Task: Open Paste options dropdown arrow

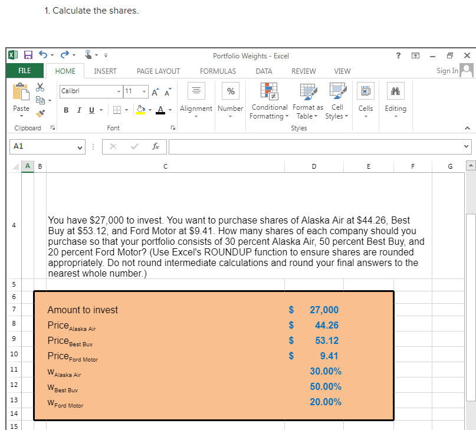Action: click(x=21, y=116)
